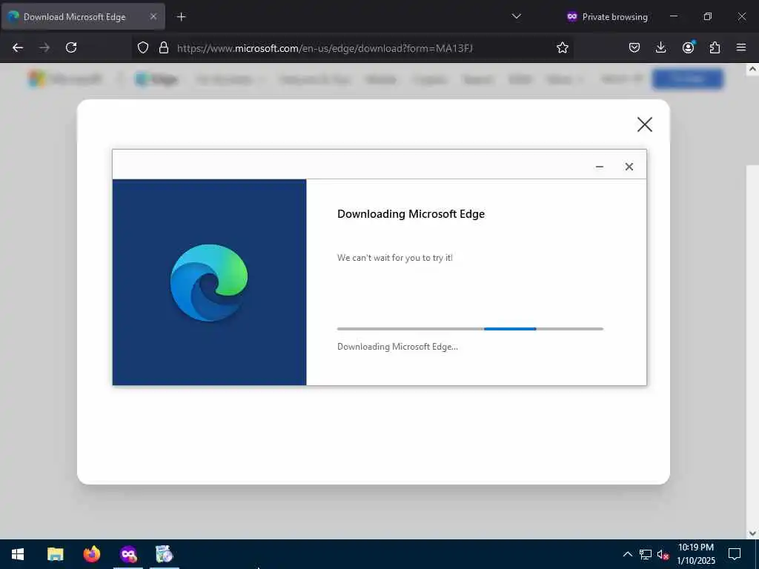Close the Download Microsoft Edge tab
This screenshot has width=759, height=569.
pyautogui.click(x=153, y=16)
